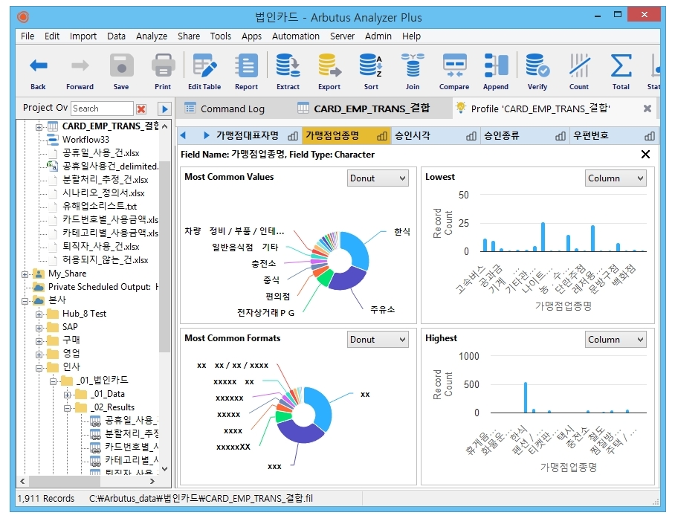
Task: Select 유해업소리스트.txt file
Action: click(x=99, y=206)
